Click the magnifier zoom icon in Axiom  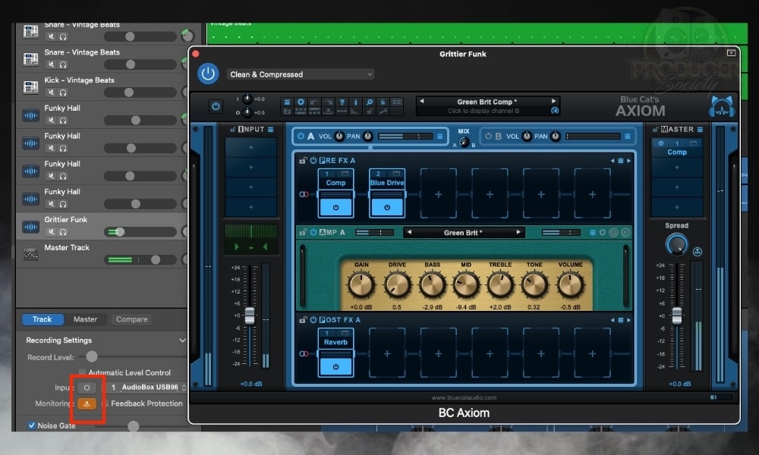click(x=370, y=102)
